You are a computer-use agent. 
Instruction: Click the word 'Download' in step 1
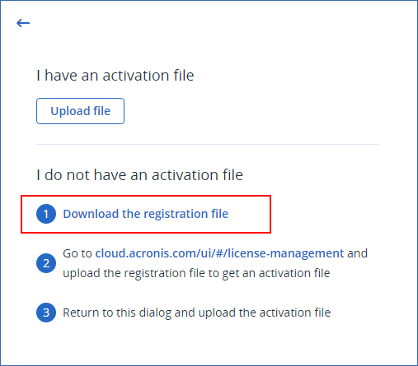tap(91, 214)
